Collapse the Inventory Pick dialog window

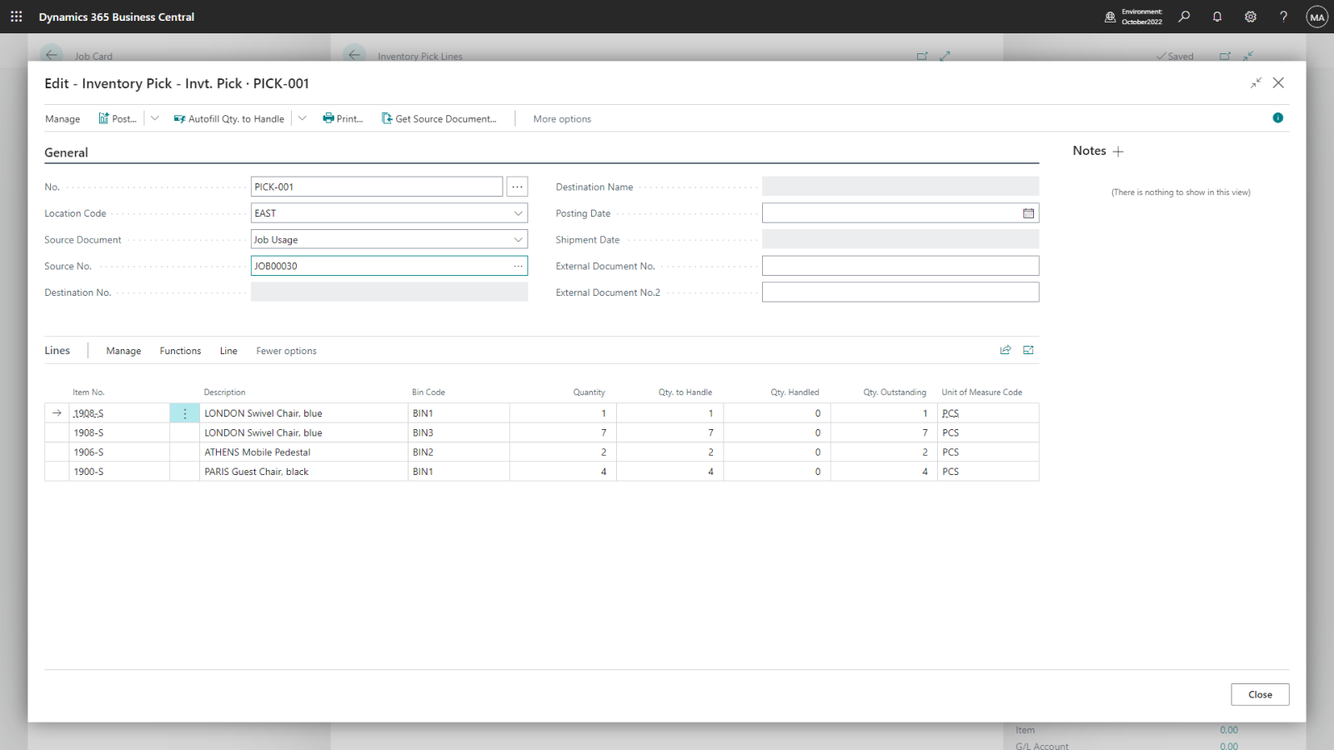[1256, 82]
